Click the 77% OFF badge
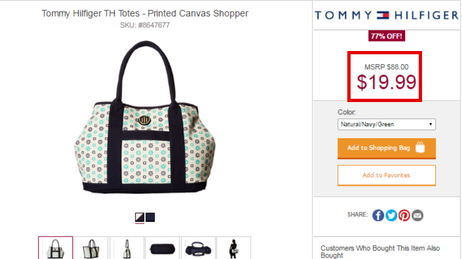Viewport: 462px width, 259px height. tap(386, 36)
